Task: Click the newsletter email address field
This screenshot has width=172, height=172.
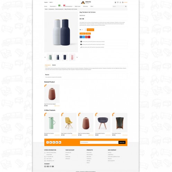Action: (99, 142)
